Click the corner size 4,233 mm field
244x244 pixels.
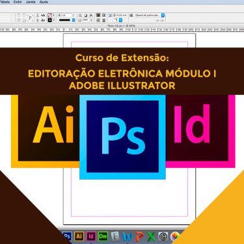(x=122, y=16)
